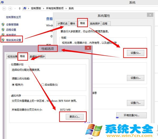Open 高级系统设置 link
This screenshot has height=139, width=158.
[13, 40]
